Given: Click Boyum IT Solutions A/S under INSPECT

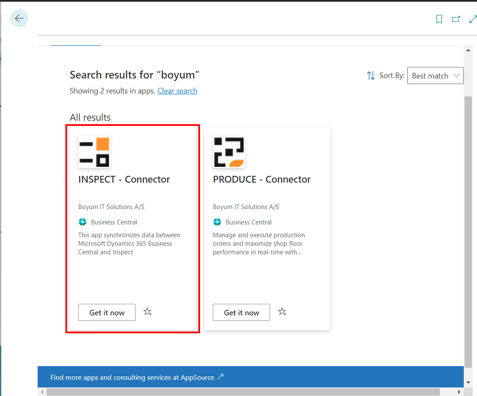Looking at the screenshot, I should (111, 207).
